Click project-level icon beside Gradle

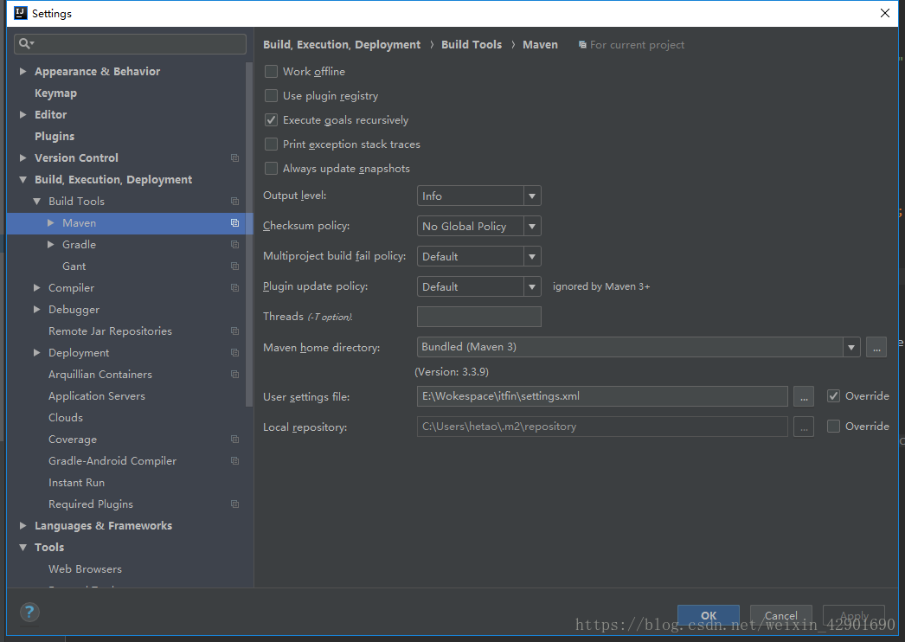pyautogui.click(x=235, y=244)
